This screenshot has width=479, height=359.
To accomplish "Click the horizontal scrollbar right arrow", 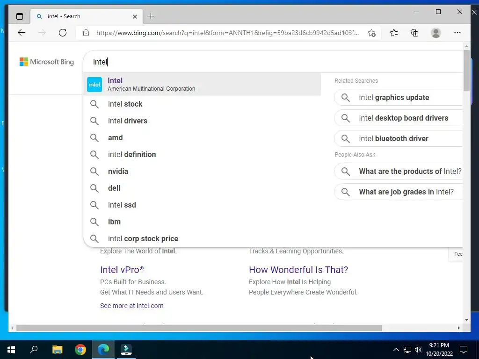I will point(458,328).
